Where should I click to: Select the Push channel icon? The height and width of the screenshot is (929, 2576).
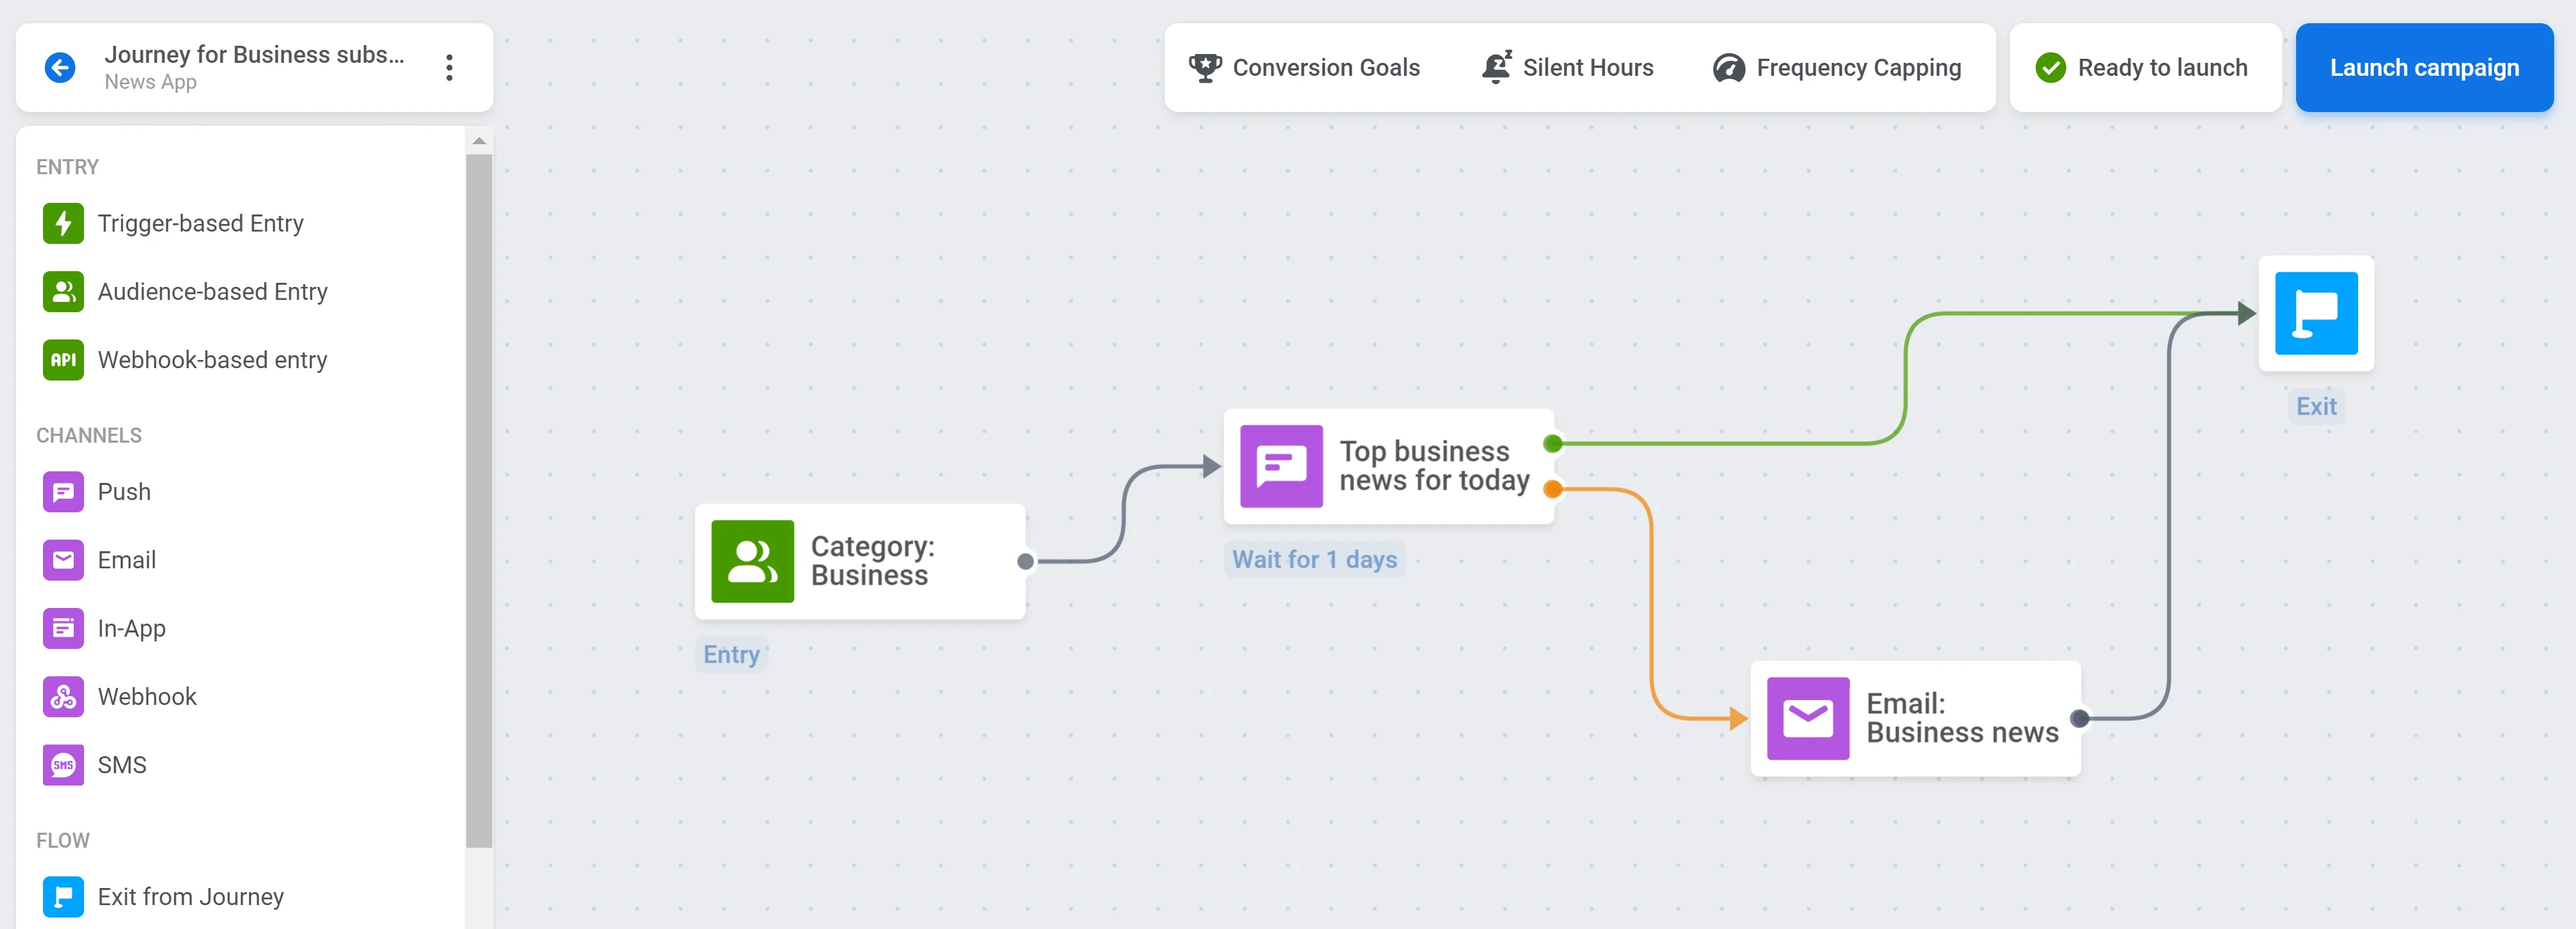point(63,492)
